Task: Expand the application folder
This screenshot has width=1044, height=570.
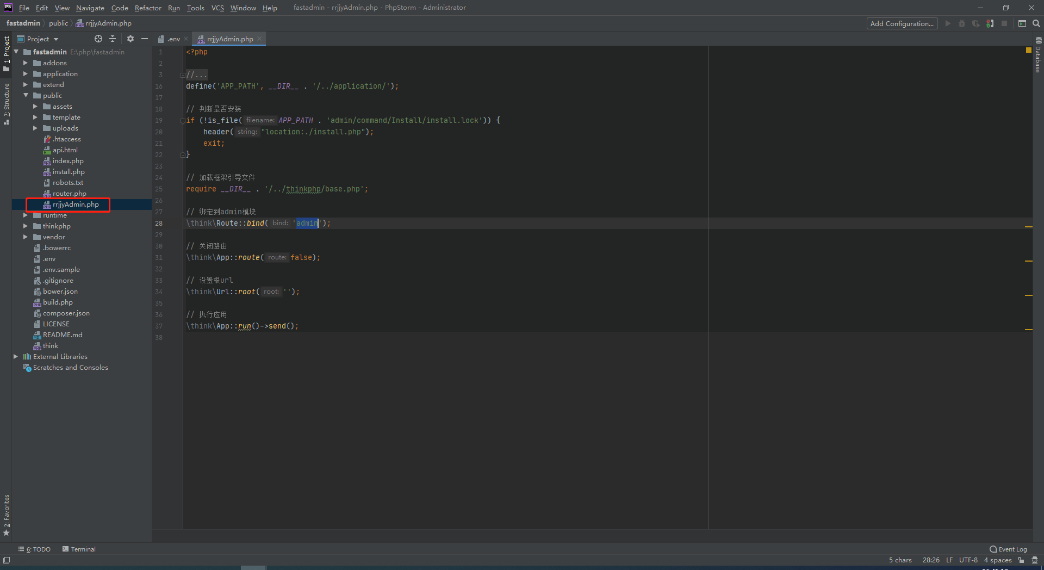Action: coord(25,74)
